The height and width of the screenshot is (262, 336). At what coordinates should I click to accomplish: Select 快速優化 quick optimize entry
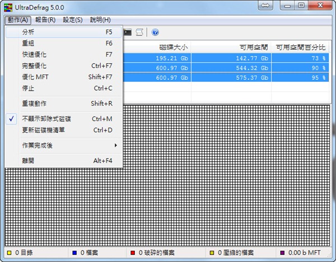64,54
